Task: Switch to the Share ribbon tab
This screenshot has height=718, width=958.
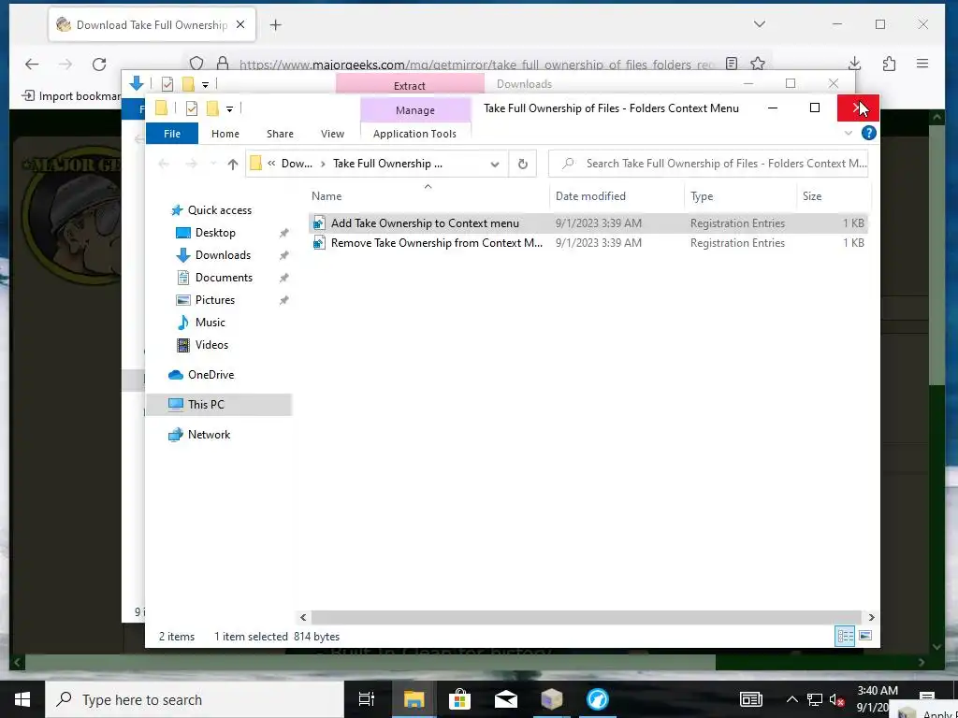Action: (x=280, y=134)
